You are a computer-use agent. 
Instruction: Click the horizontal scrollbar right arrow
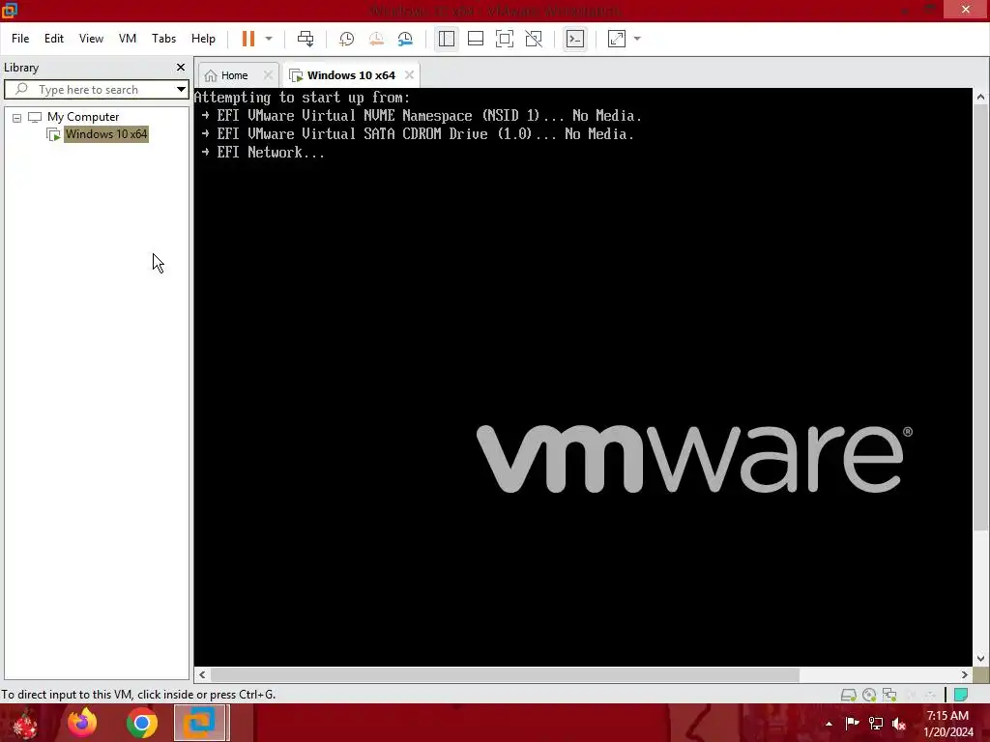965,674
